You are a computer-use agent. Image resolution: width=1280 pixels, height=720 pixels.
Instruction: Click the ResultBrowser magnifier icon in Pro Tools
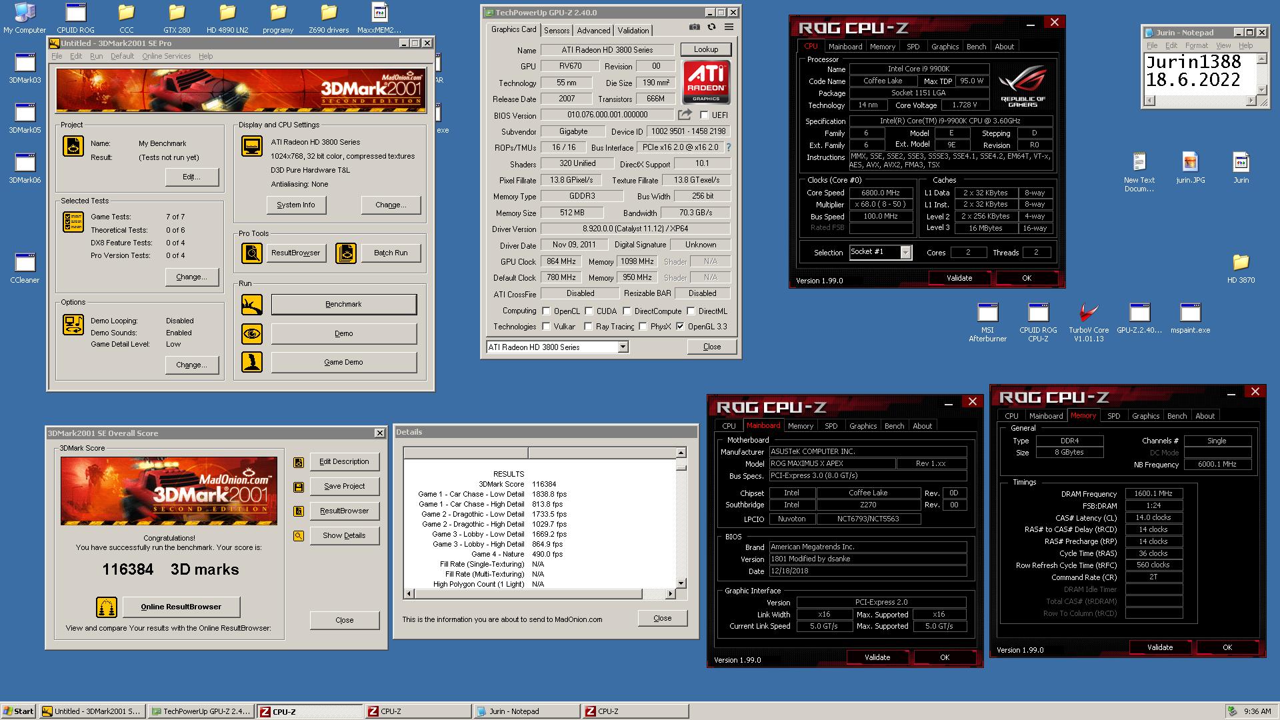[x=252, y=253]
